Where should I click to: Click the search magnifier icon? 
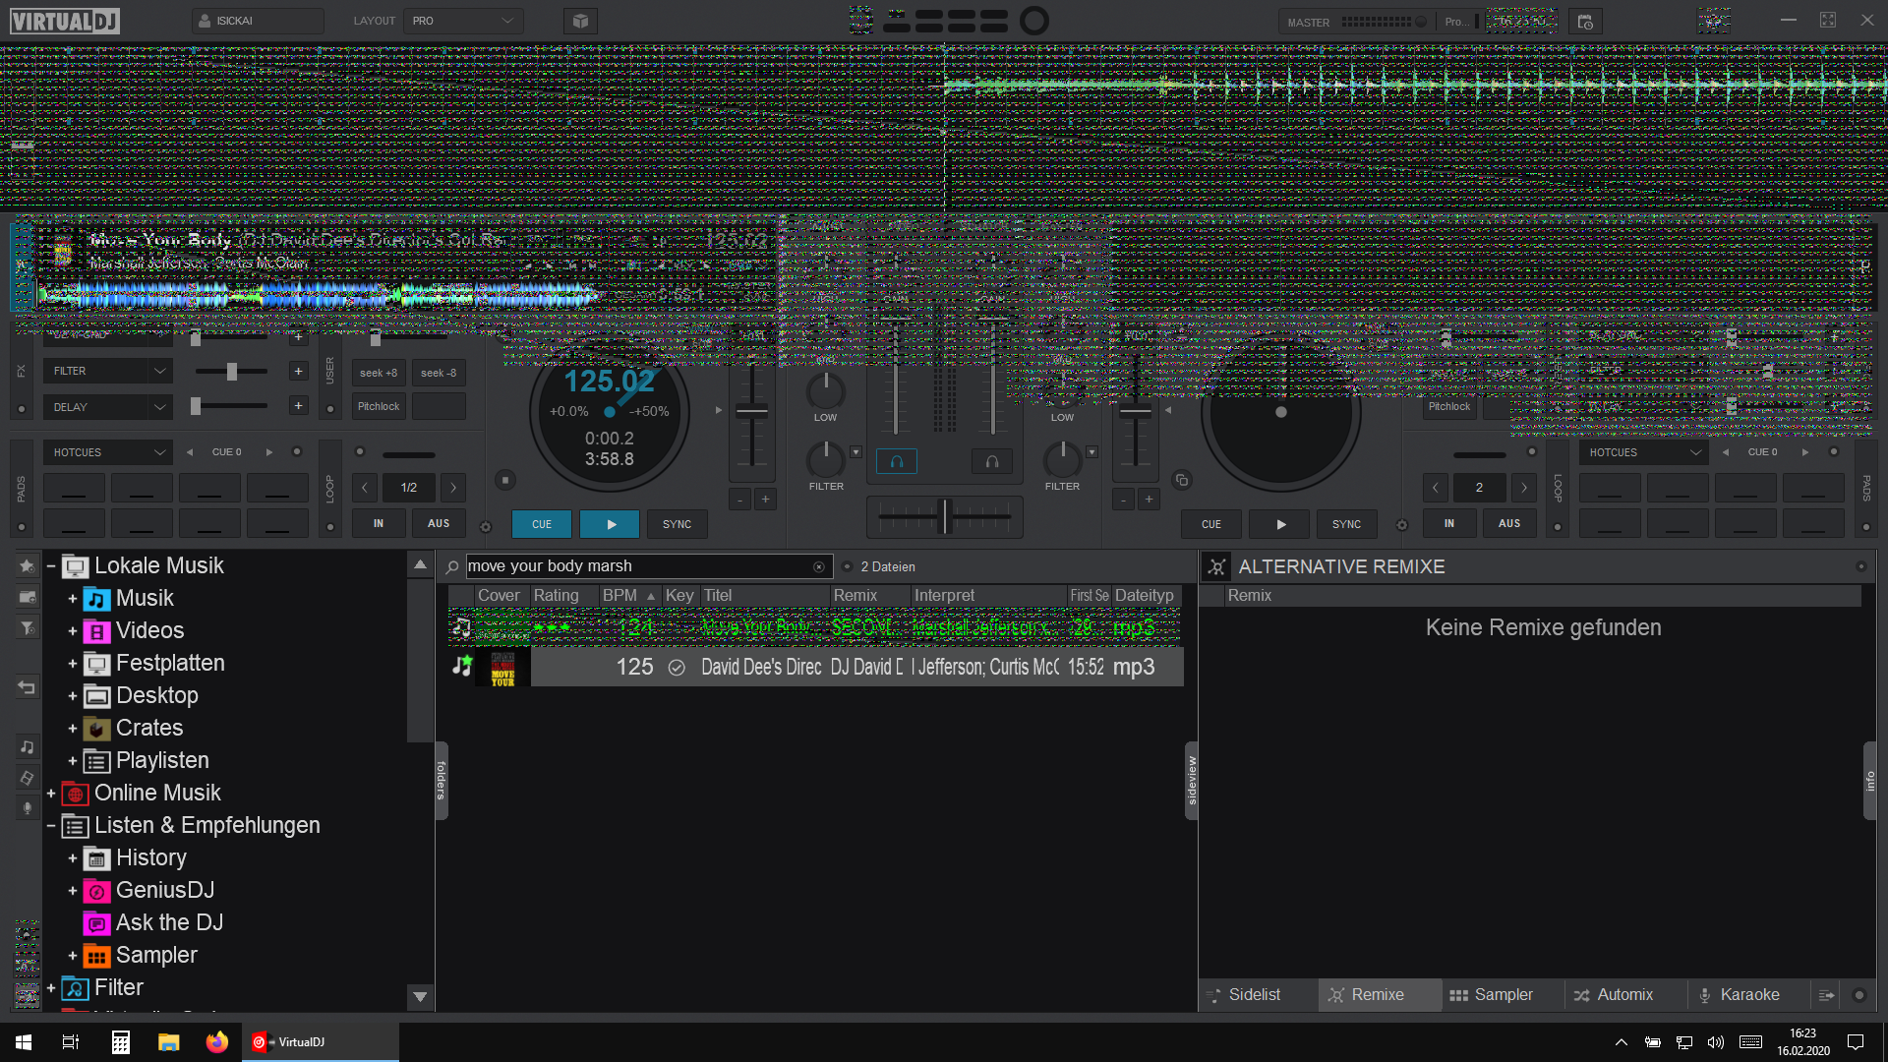(x=452, y=567)
